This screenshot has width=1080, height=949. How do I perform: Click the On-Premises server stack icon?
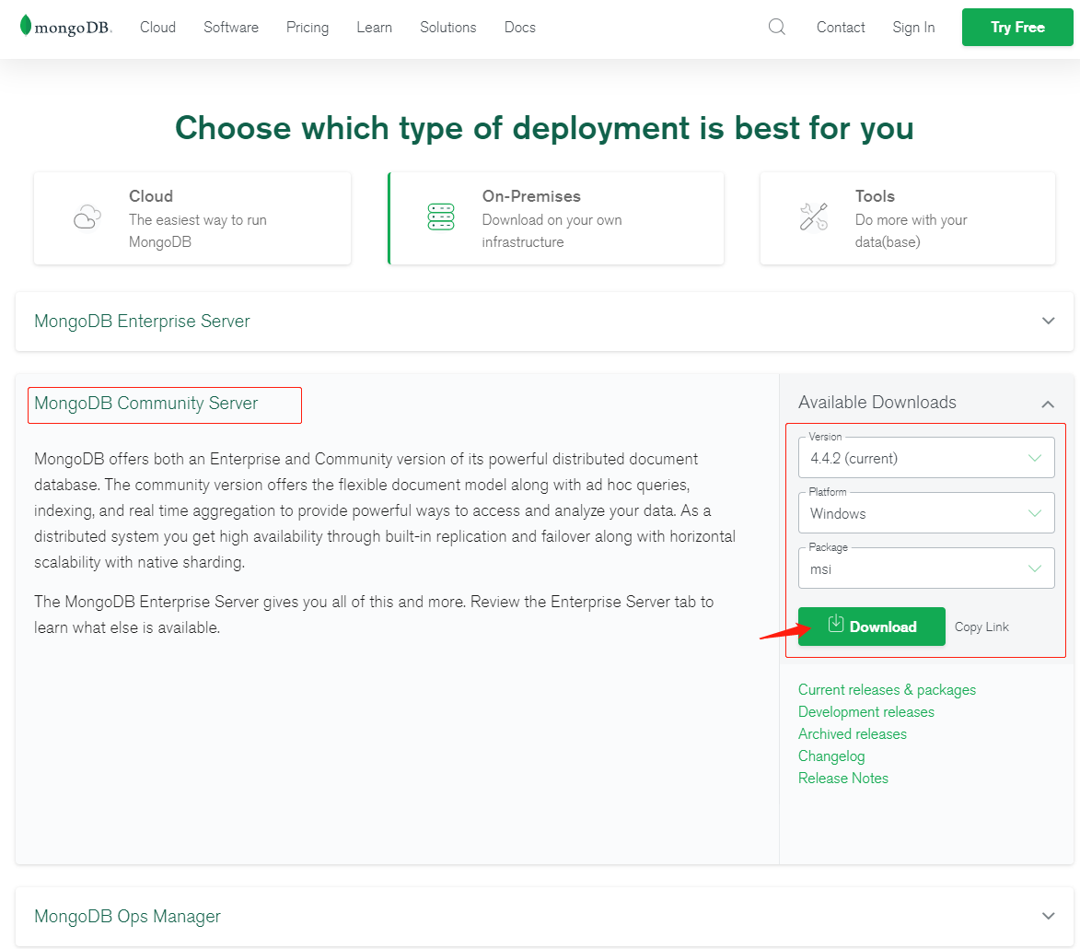point(441,217)
